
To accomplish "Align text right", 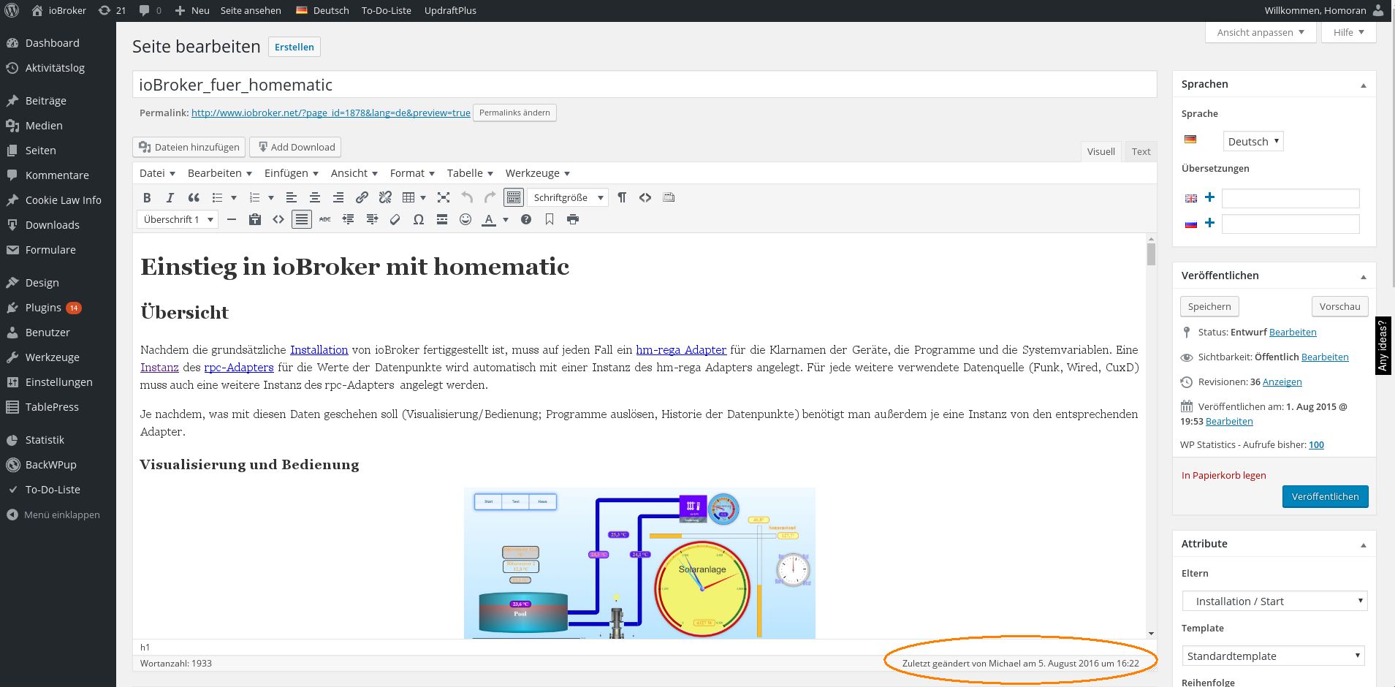I will (x=338, y=197).
